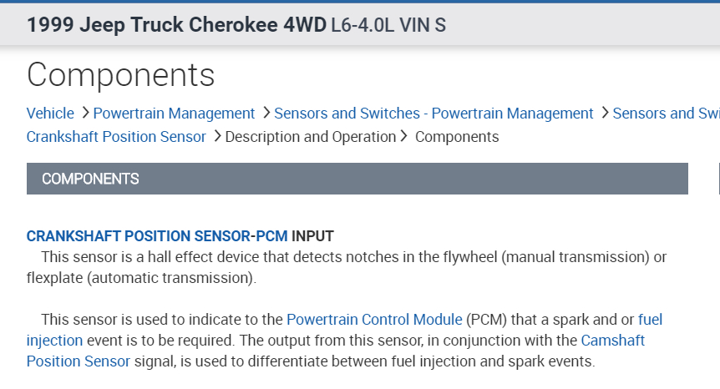
Task: Open the Powertrain Control Module link
Action: [374, 319]
